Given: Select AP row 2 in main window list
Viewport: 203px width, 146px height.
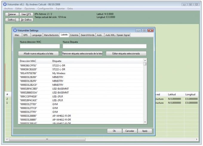Looking at the screenshot, I should (8, 99).
